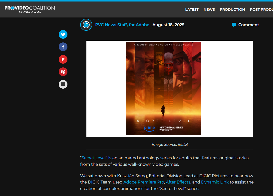Share article on Facebook icon
273x196 pixels.
63,47
